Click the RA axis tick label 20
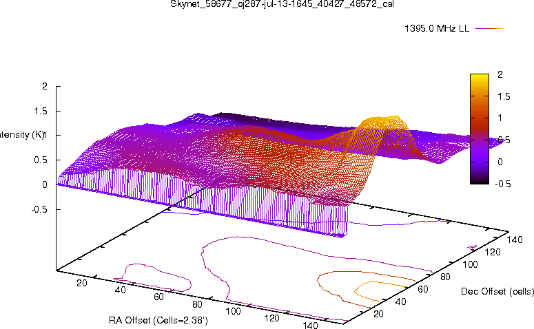This screenshot has height=329, width=534. click(82, 283)
